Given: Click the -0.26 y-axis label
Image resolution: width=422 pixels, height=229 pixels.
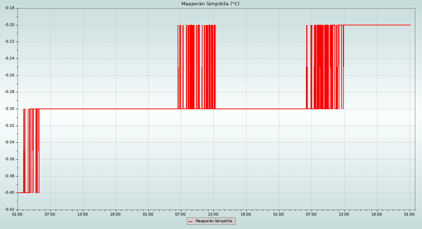Looking at the screenshot, I should click(x=9, y=75).
